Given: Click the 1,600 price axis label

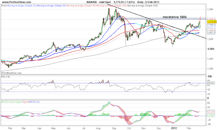Looking at the screenshot, I should tap(210, 39).
